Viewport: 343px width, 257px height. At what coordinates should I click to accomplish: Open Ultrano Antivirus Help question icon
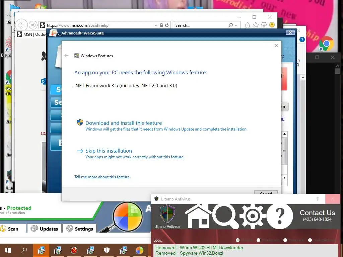pyautogui.click(x=280, y=216)
